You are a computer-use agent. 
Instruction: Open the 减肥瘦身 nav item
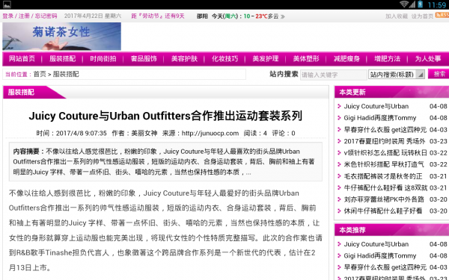(346, 59)
